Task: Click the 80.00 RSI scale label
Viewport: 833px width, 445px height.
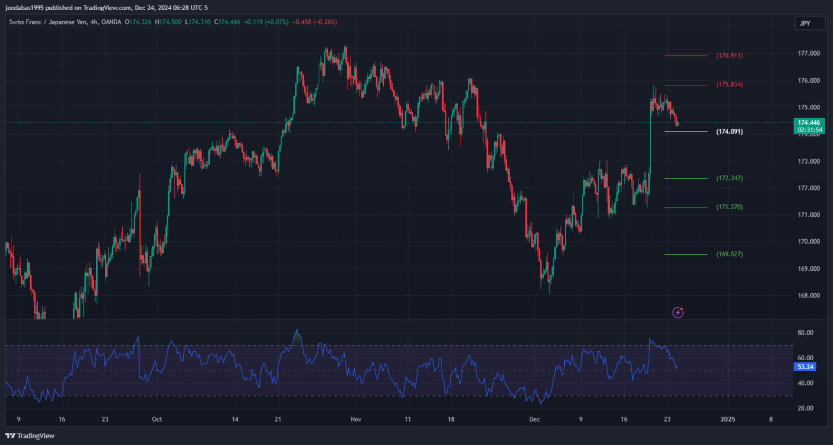Action: (805, 333)
